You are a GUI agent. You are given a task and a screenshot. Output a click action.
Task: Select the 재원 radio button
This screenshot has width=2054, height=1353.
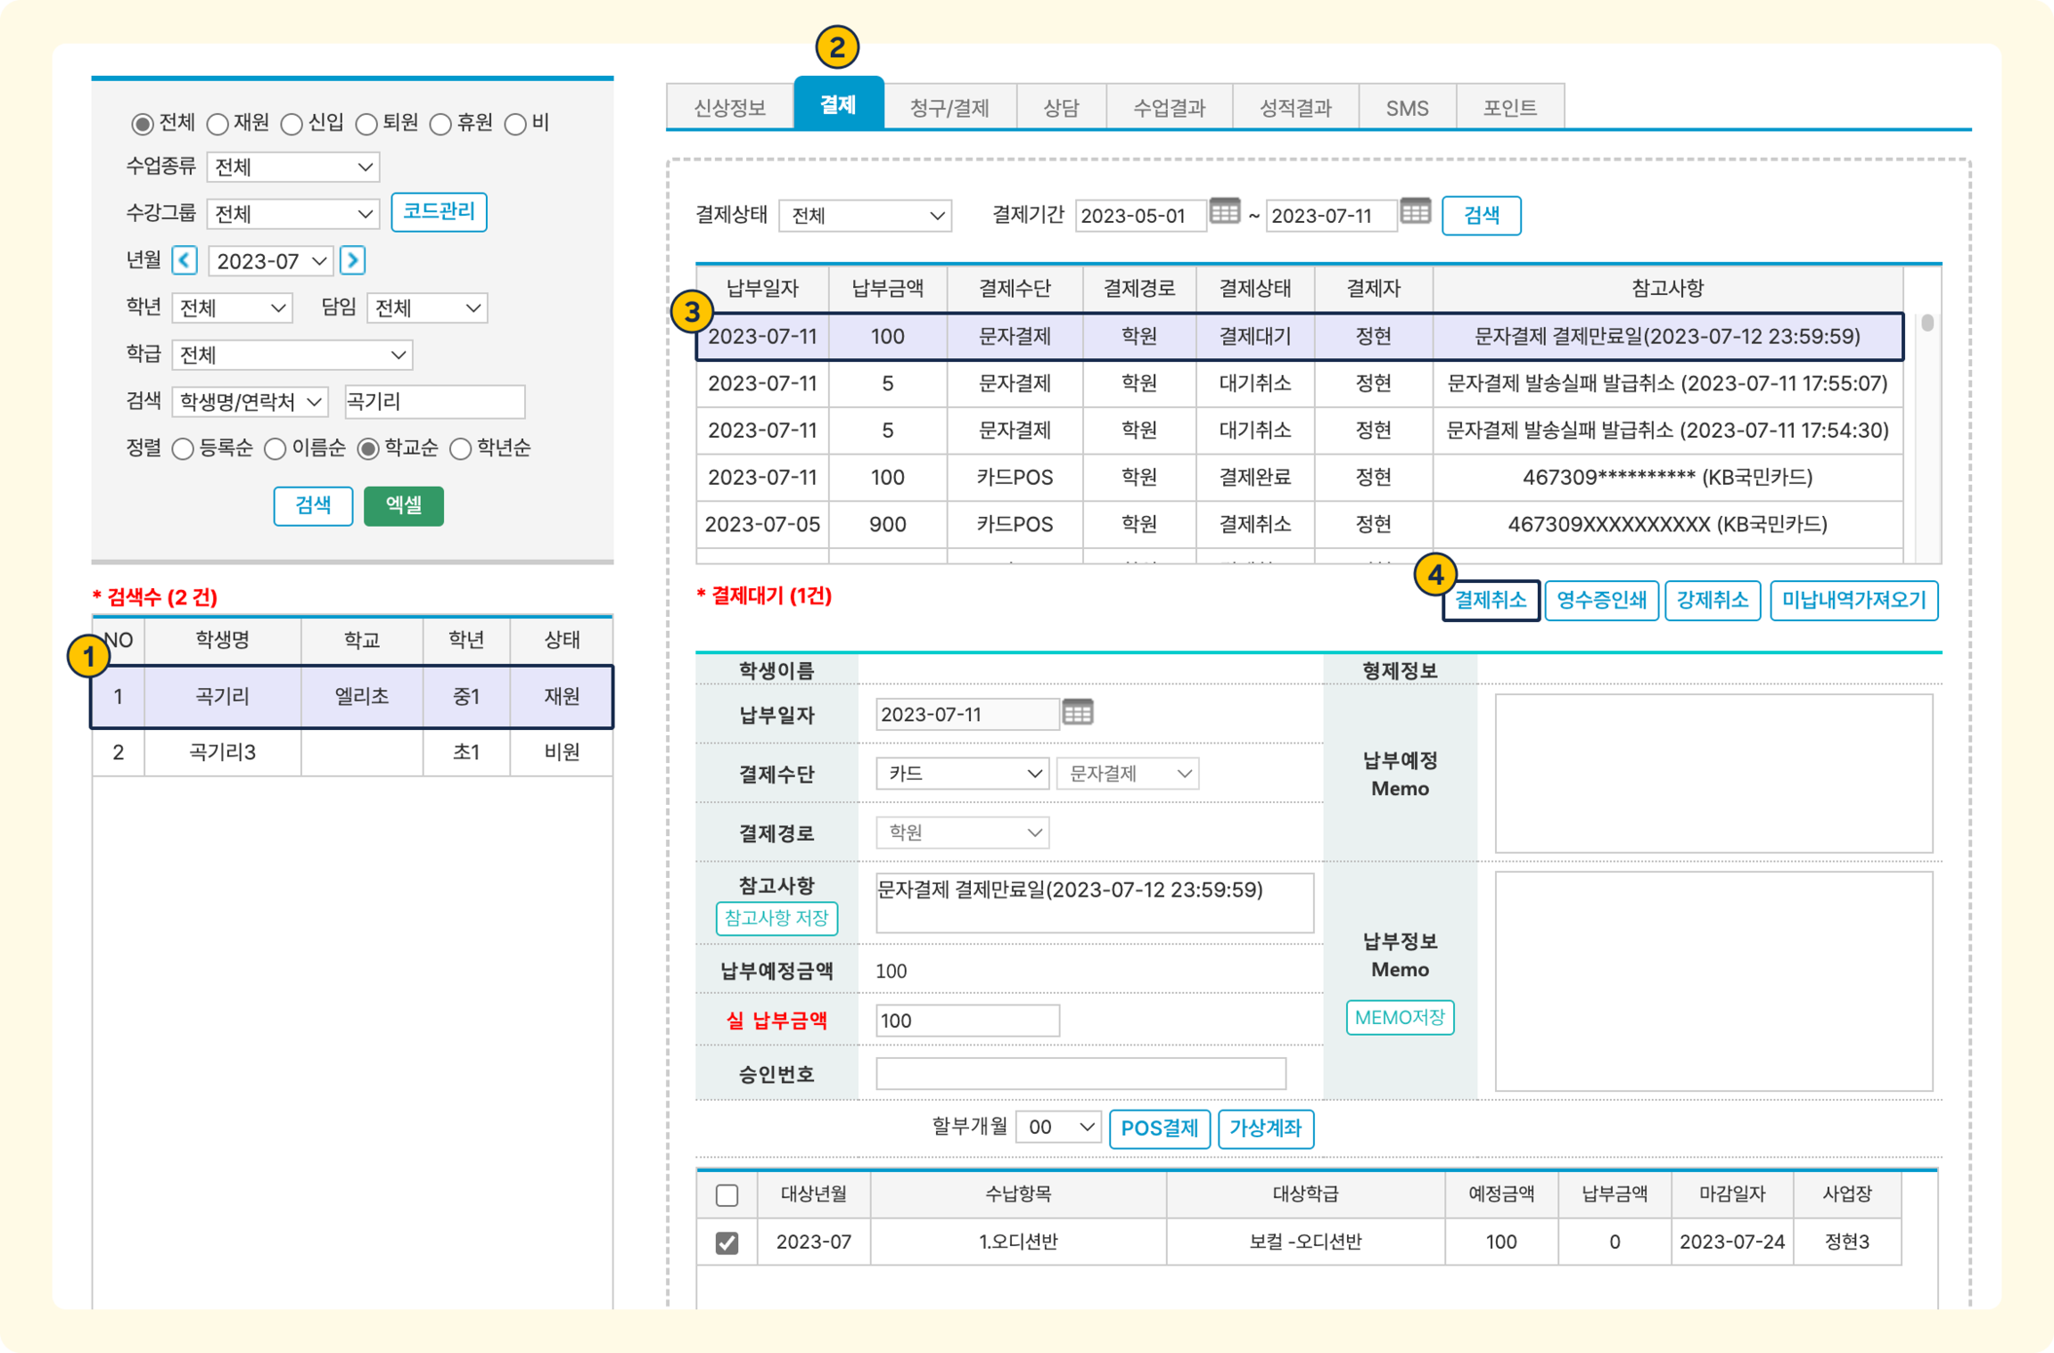[218, 124]
